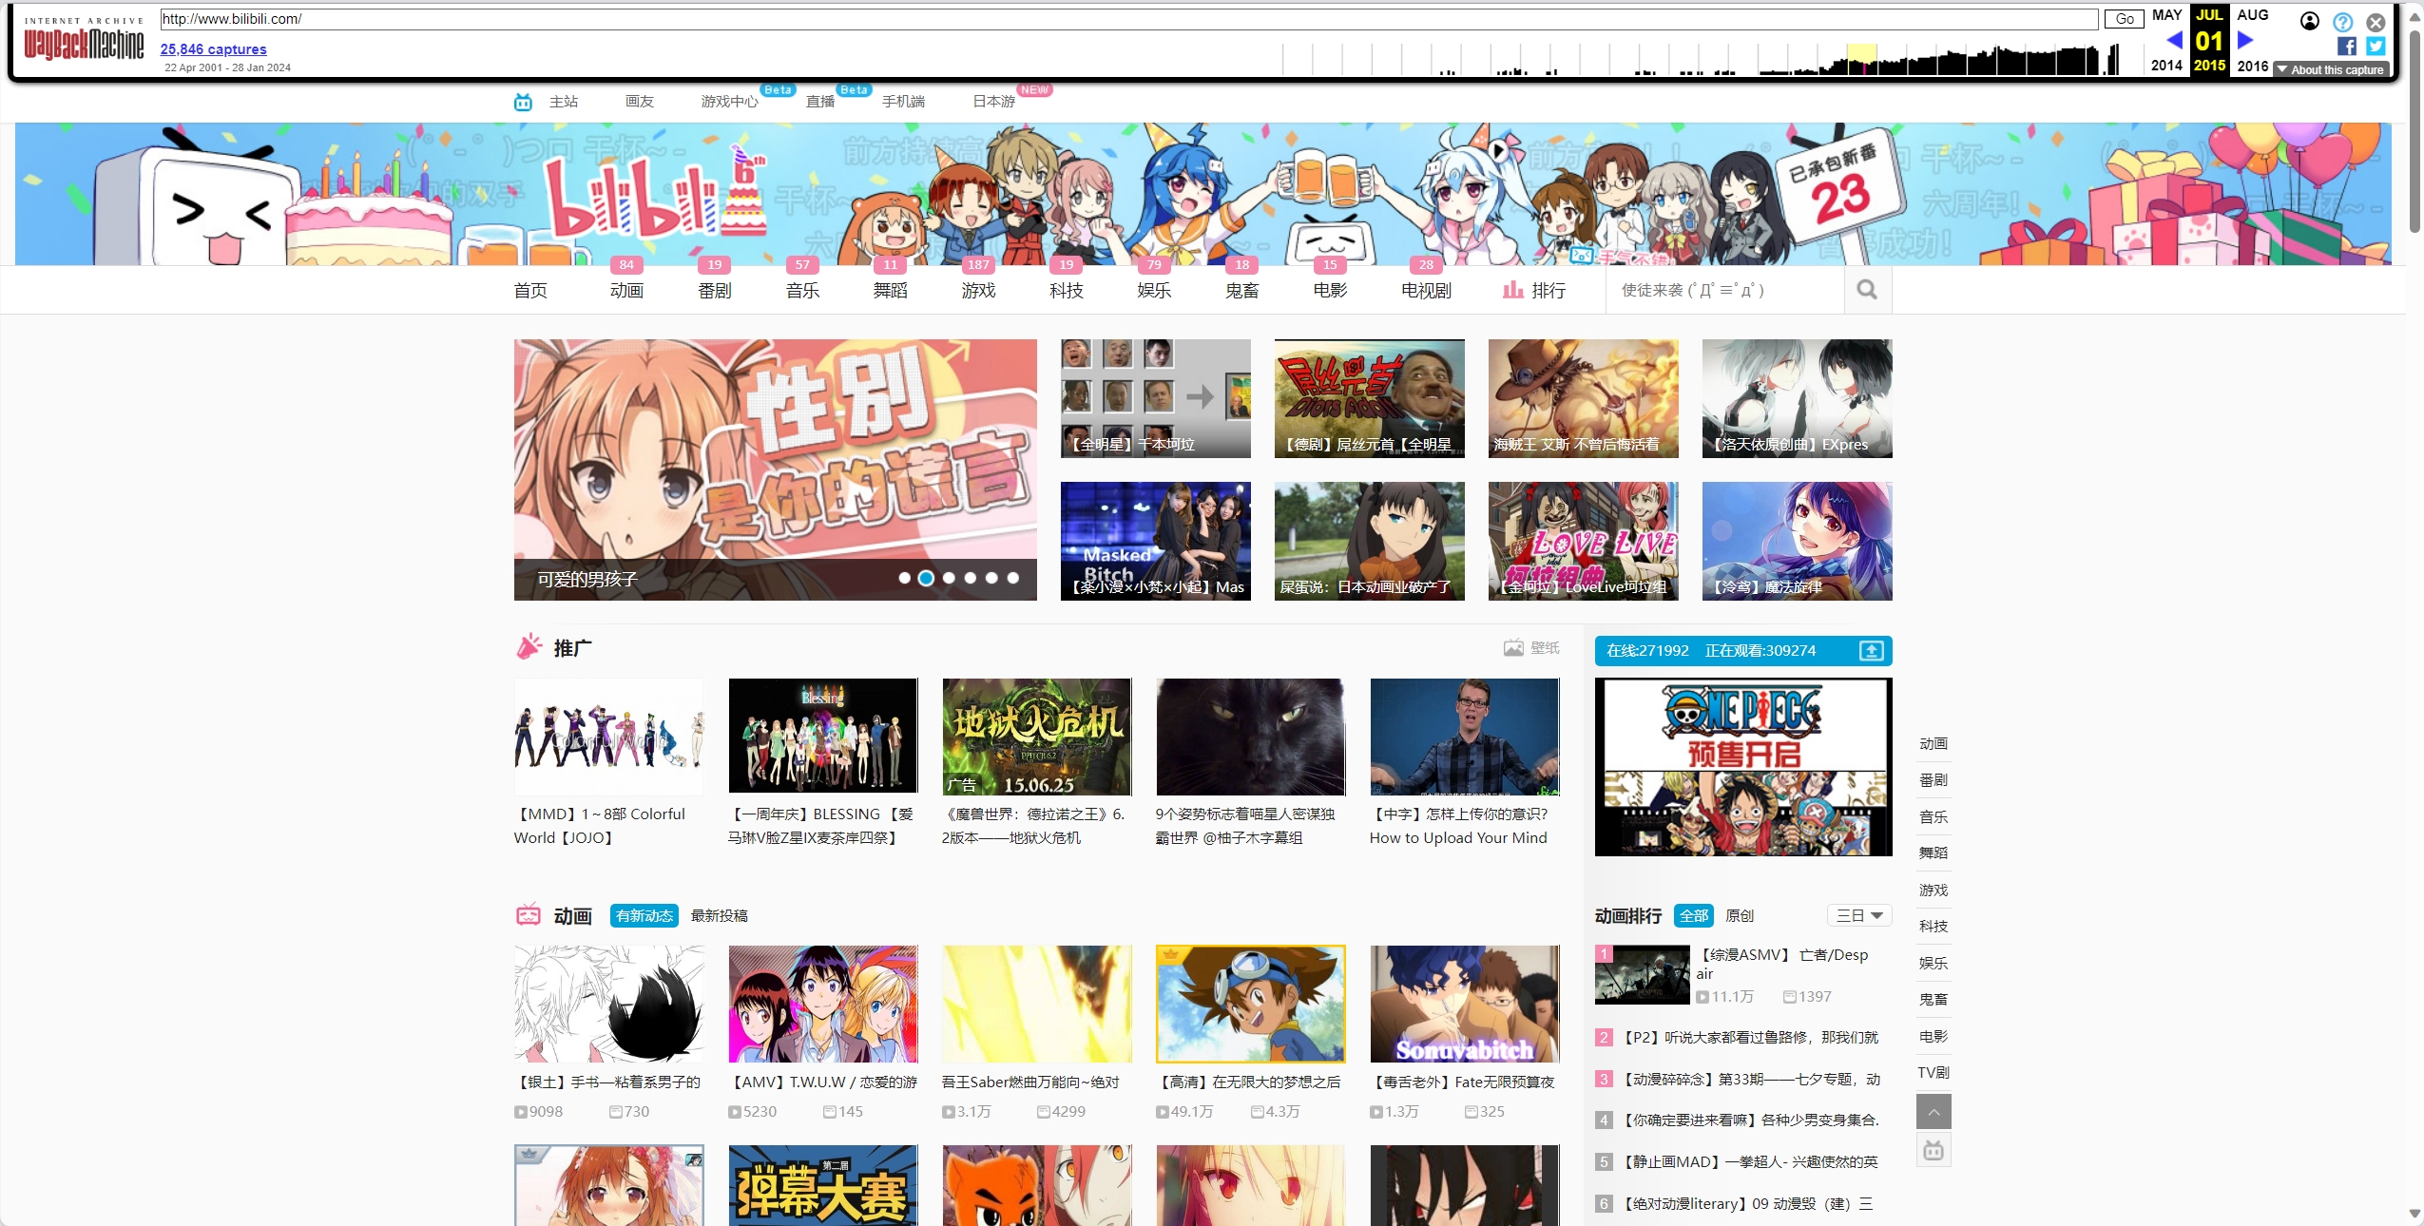Open the 排行 ranking page via chart icon

[1512, 290]
